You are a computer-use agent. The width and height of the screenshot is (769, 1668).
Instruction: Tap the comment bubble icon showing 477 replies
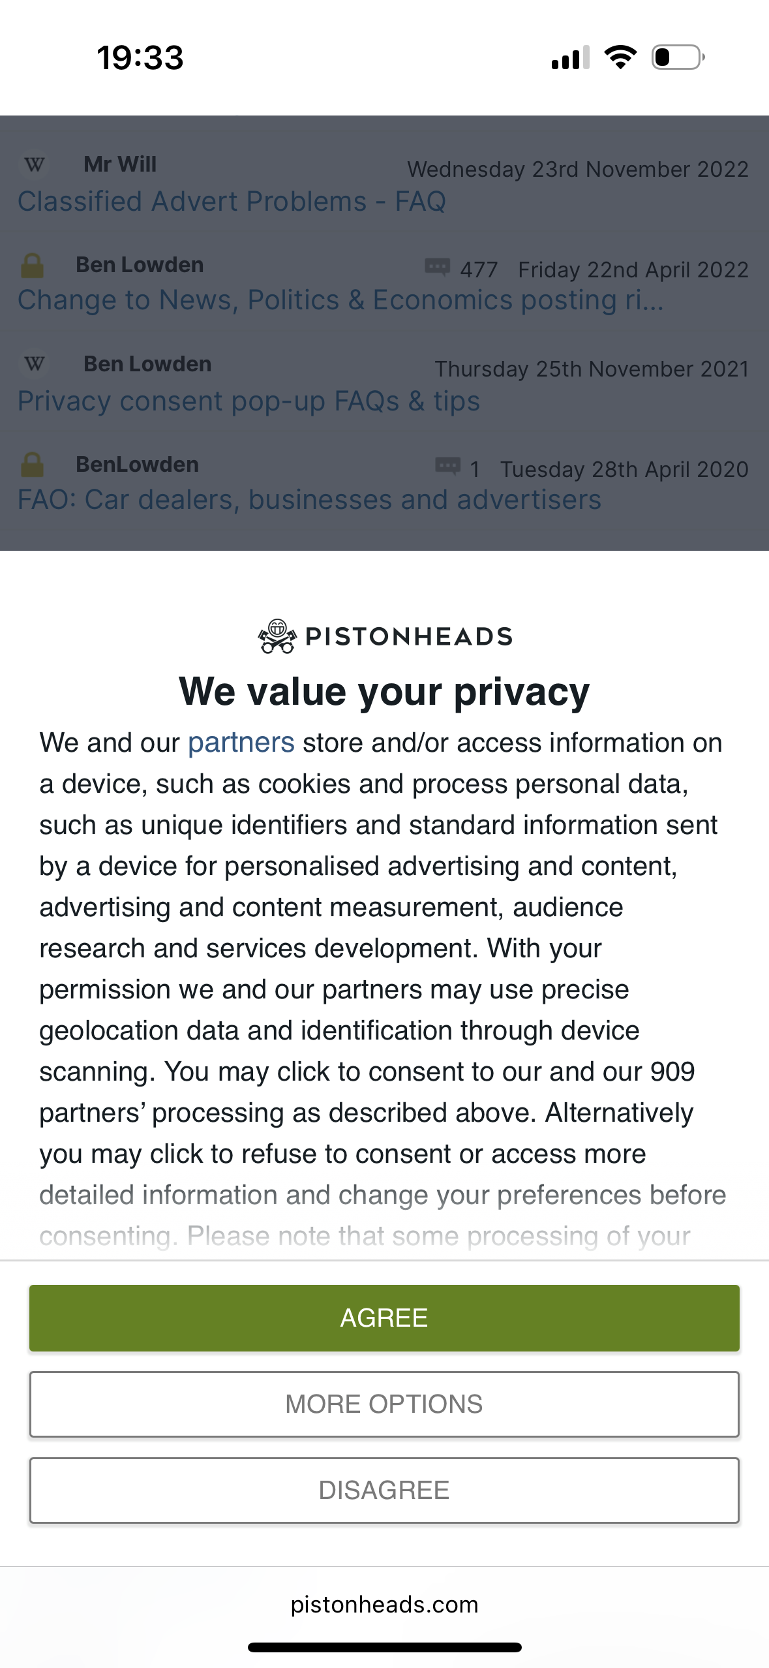click(x=437, y=267)
